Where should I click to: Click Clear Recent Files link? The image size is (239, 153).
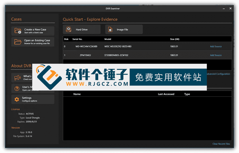[221, 144]
